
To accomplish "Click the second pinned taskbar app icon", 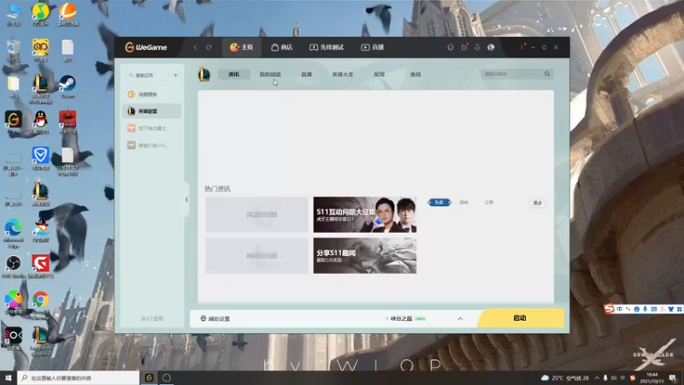I will click(166, 377).
